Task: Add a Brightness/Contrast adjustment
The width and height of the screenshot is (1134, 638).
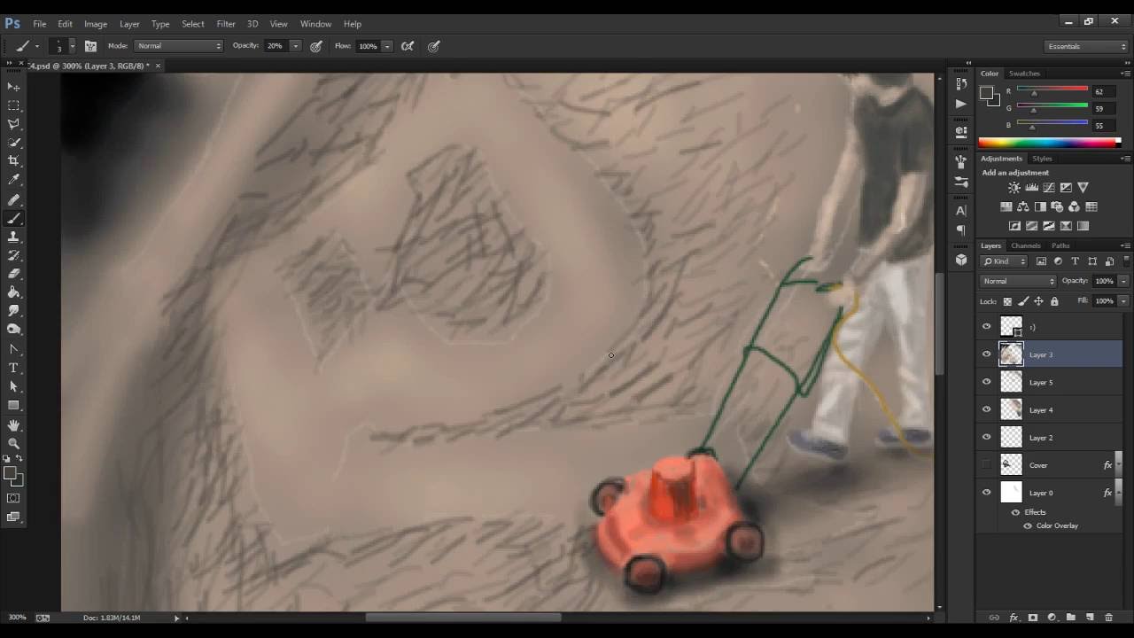Action: click(x=1014, y=188)
